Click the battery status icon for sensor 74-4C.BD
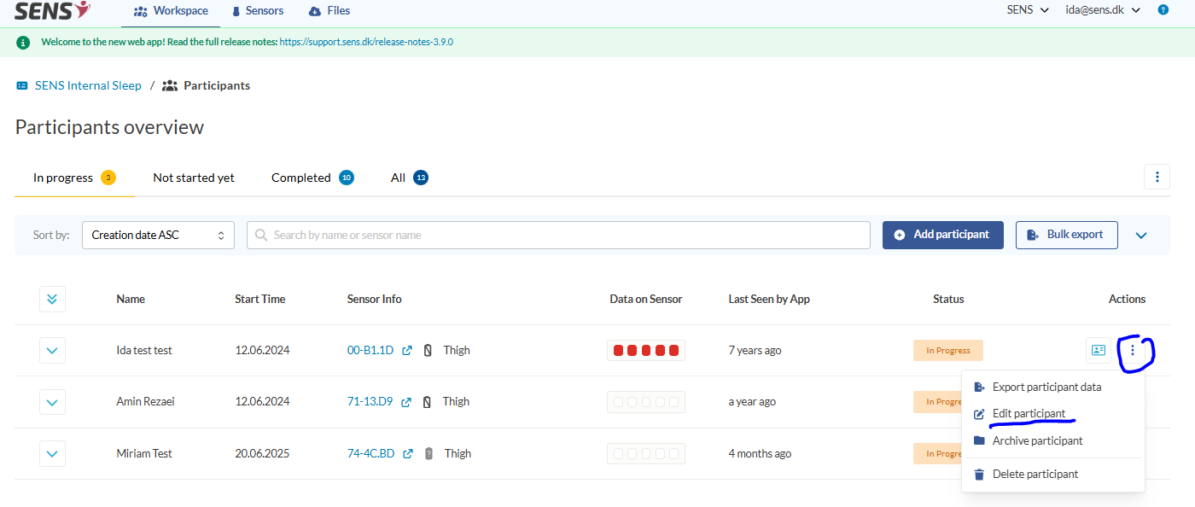 [428, 453]
